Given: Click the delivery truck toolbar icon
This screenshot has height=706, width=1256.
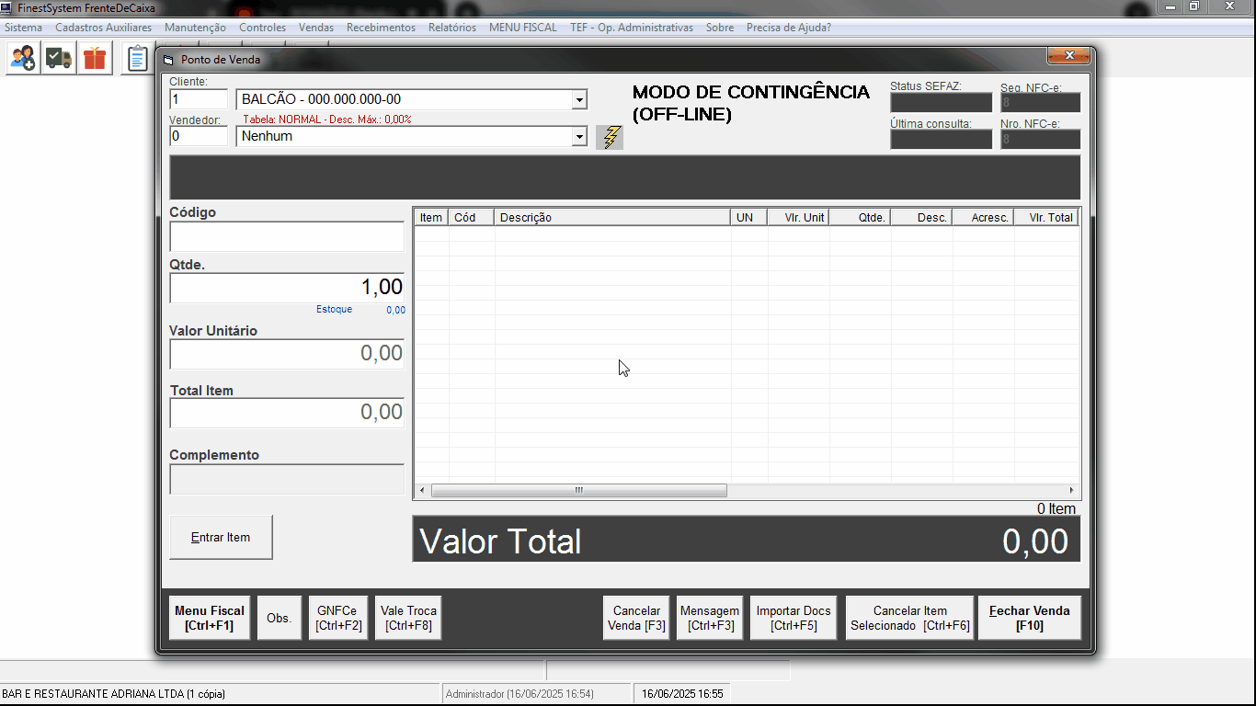Looking at the screenshot, I should (59, 59).
